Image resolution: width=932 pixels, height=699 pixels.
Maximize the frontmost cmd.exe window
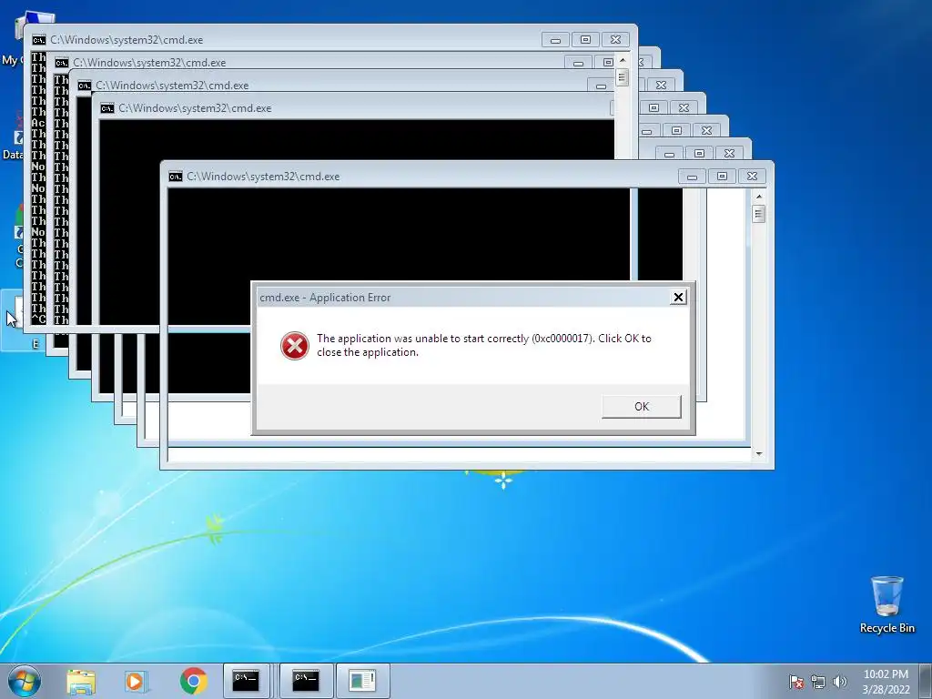pos(722,177)
